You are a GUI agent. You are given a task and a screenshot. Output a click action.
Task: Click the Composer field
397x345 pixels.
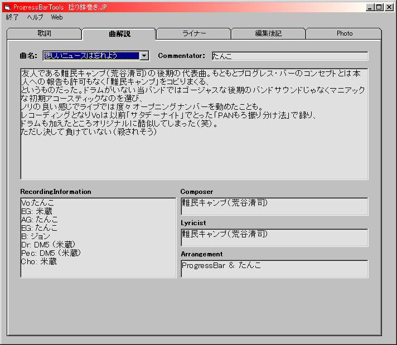274,207
